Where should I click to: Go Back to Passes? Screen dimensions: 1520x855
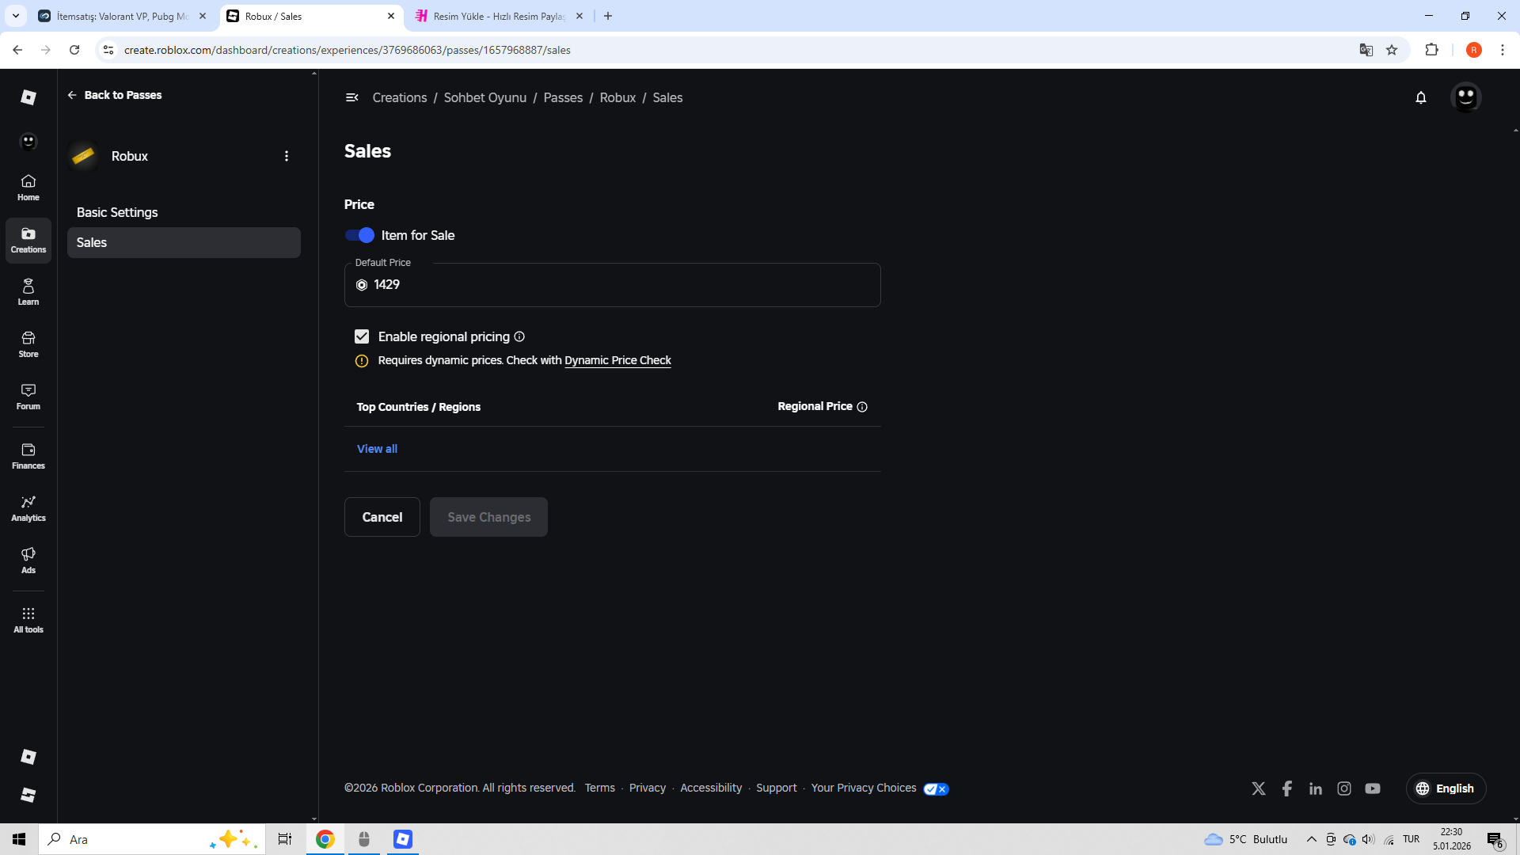point(115,95)
